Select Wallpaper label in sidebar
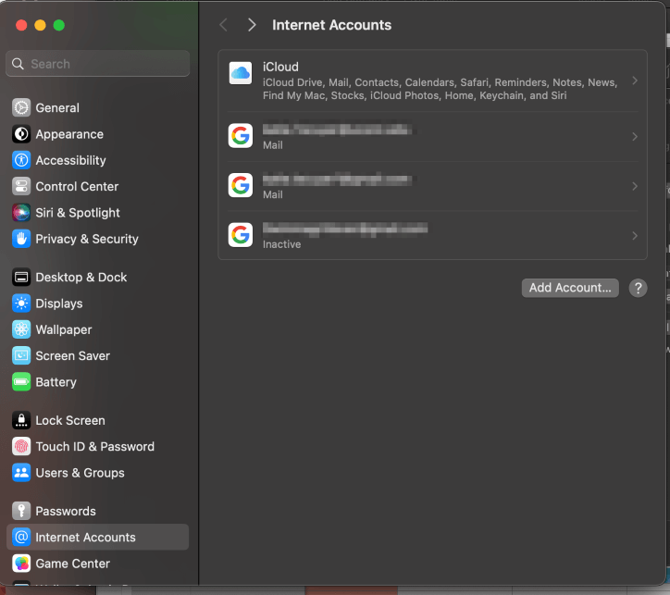 [x=64, y=329]
